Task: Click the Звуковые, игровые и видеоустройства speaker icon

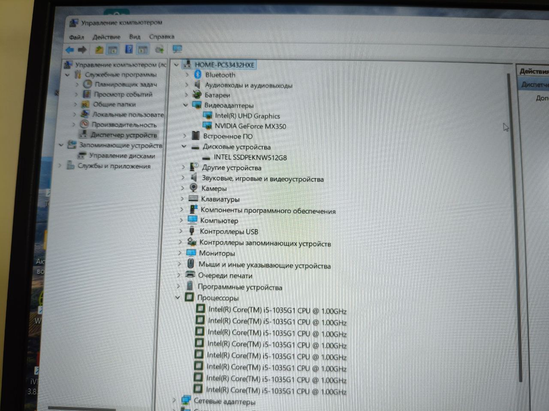Action: click(x=194, y=178)
